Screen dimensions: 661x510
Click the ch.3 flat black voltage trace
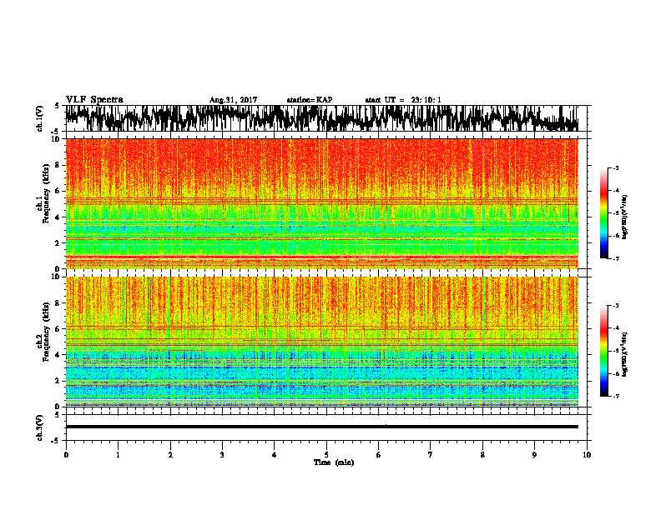click(321, 427)
